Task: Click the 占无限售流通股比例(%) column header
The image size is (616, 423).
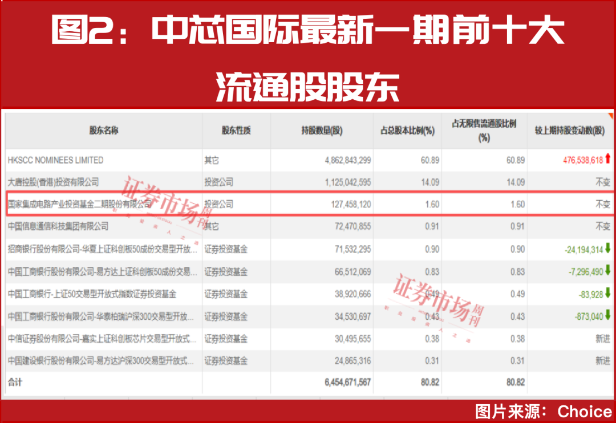Action: click(x=484, y=131)
